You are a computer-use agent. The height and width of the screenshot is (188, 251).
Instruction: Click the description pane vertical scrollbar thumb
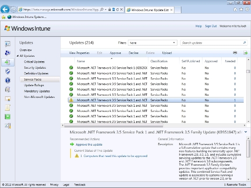pyautogui.click(x=248, y=149)
